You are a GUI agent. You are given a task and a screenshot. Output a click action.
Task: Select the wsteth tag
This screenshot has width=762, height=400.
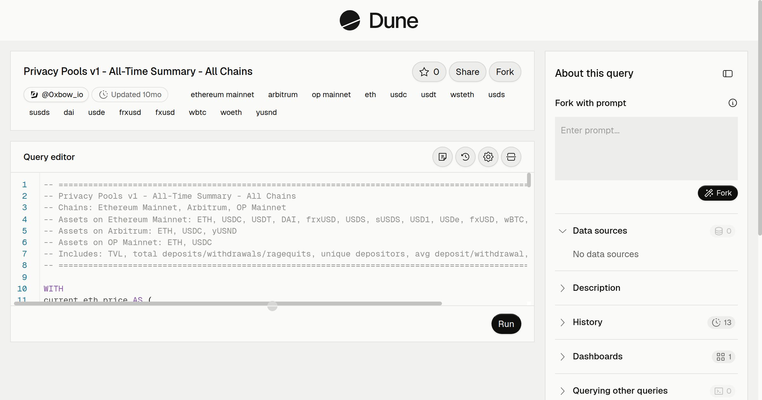pyautogui.click(x=462, y=95)
